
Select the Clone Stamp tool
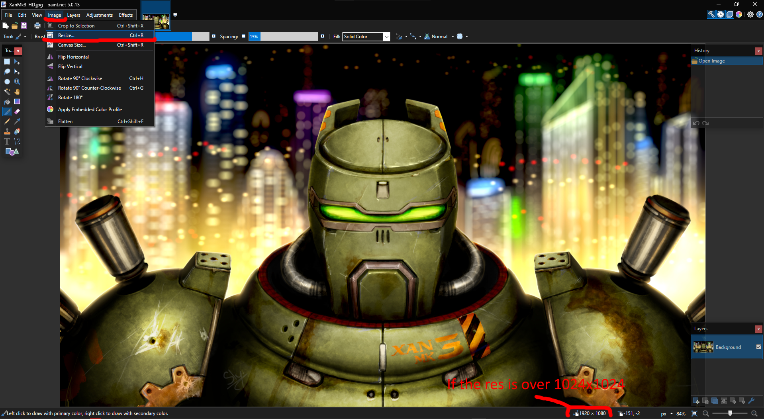pyautogui.click(x=7, y=131)
